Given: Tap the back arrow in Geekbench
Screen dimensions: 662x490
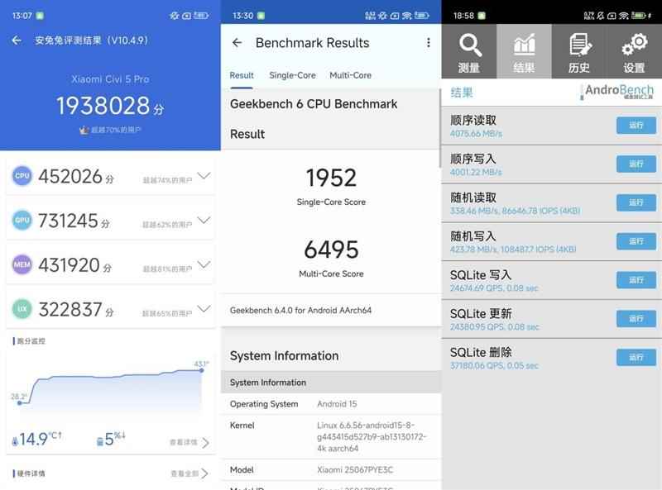Looking at the screenshot, I should click(237, 42).
